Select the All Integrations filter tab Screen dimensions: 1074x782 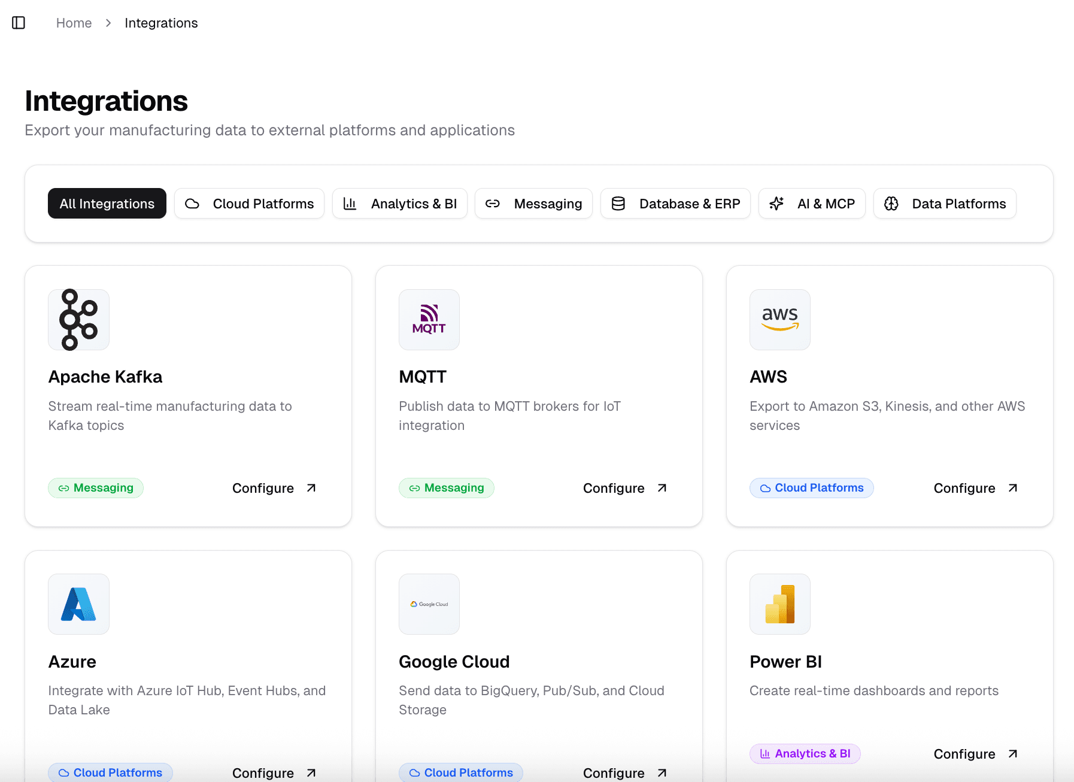107,204
